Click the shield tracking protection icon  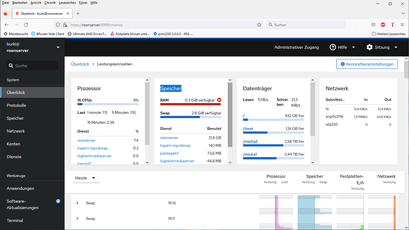coord(58,25)
